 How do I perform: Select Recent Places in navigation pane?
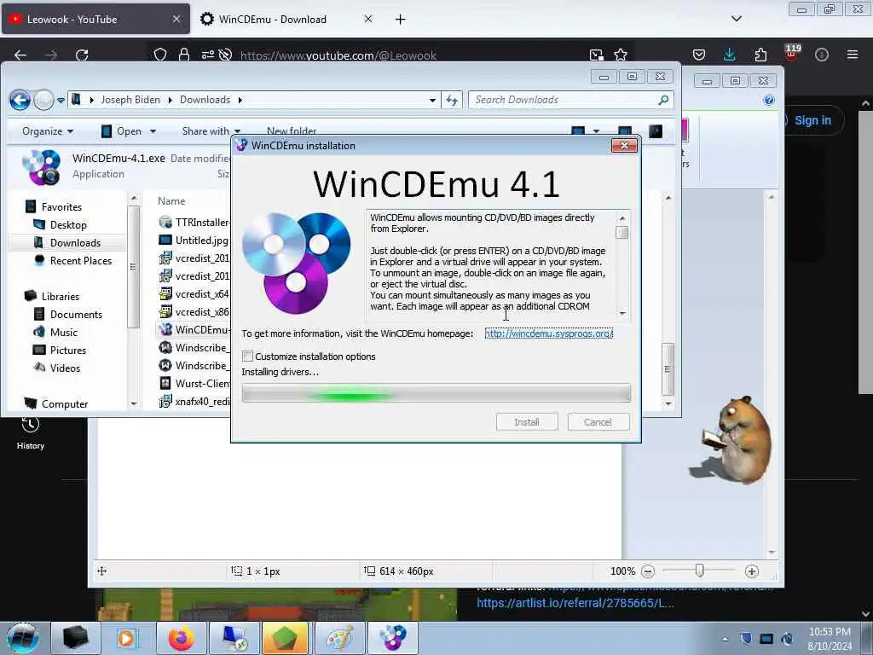[x=81, y=261]
